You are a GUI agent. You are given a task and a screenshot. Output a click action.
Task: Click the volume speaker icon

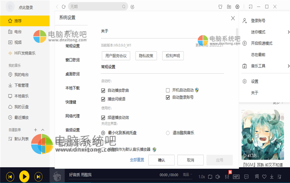point(218,177)
